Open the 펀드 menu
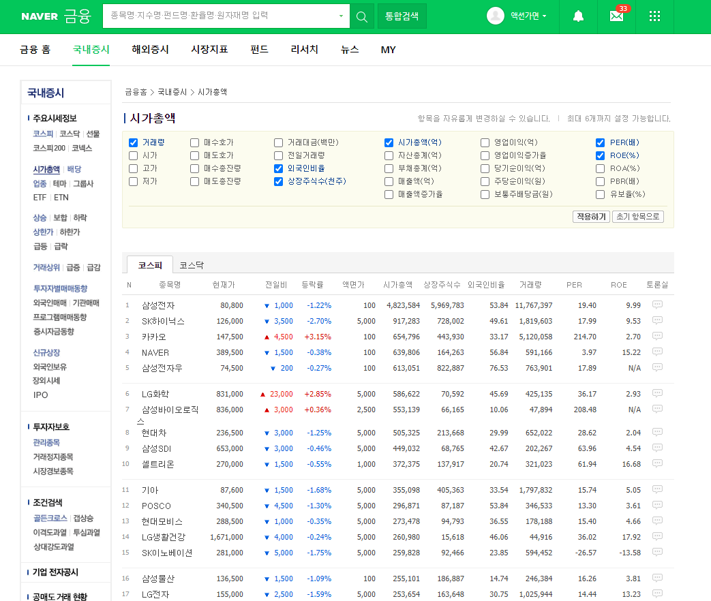 pos(259,50)
